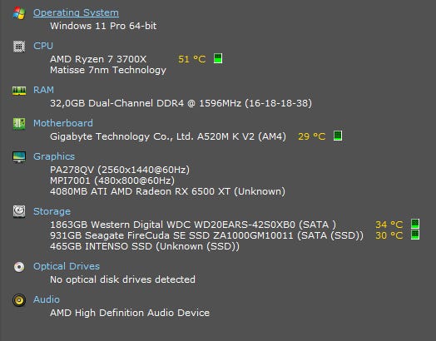Click the Optical Drives disc icon
Screen dimensions: 436x341
19,267
